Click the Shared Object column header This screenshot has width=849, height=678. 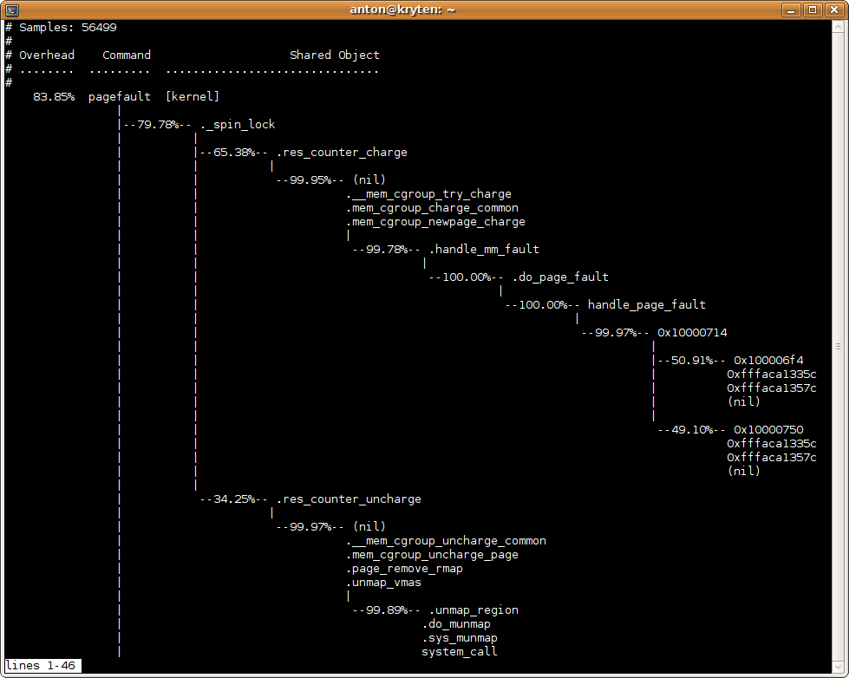tap(335, 55)
